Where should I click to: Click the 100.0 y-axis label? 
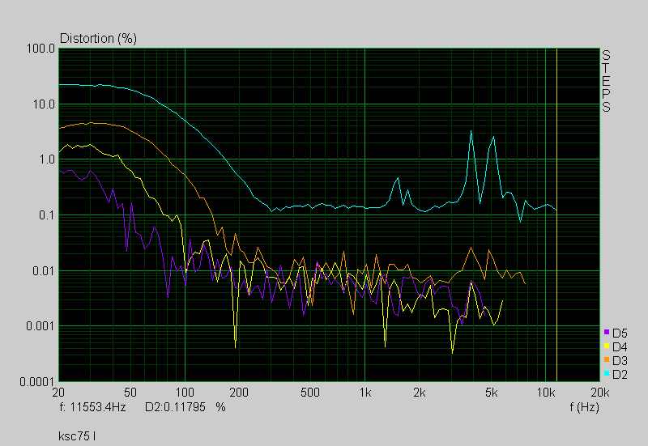[x=41, y=49]
